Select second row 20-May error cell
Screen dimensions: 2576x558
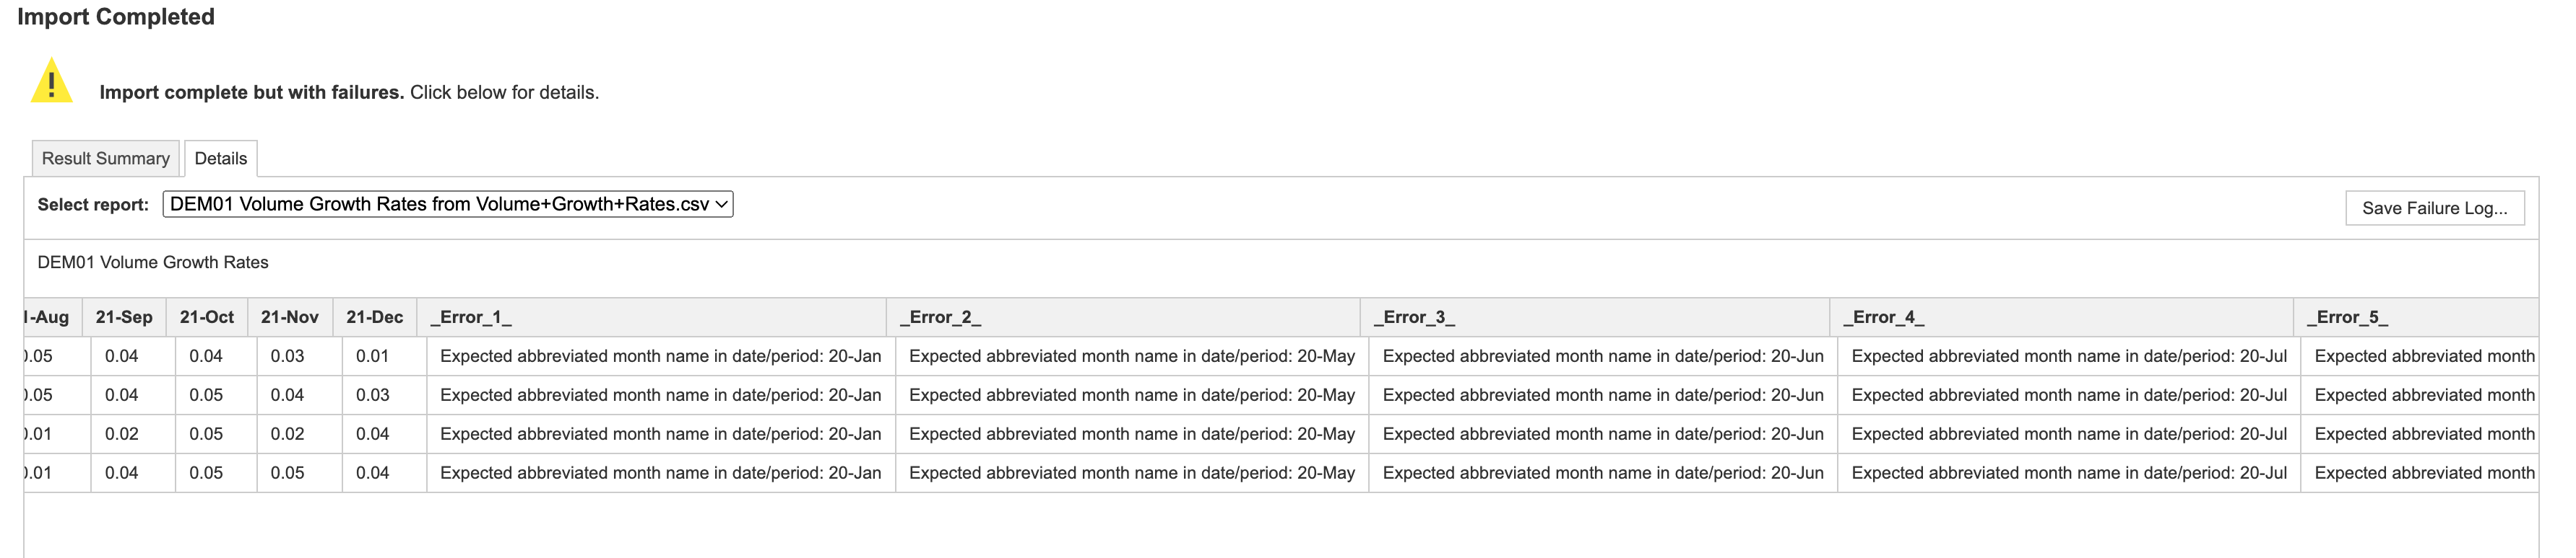(1132, 395)
